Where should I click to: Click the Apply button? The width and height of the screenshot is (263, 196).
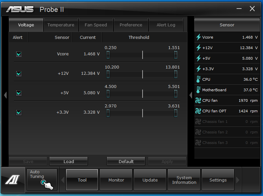click(x=167, y=161)
